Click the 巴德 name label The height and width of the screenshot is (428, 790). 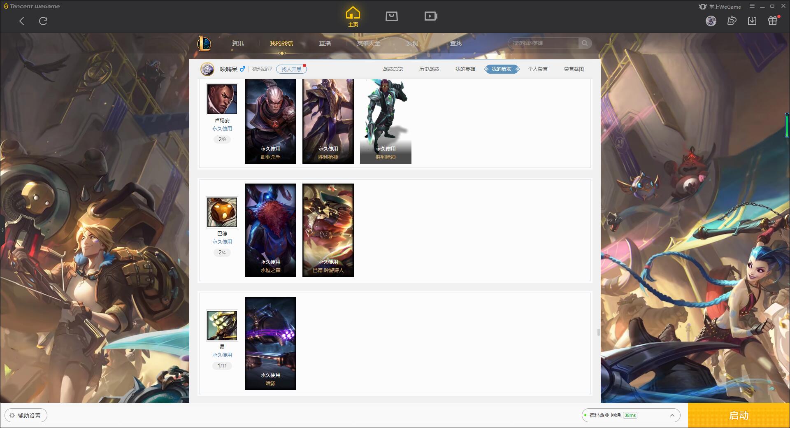click(222, 234)
